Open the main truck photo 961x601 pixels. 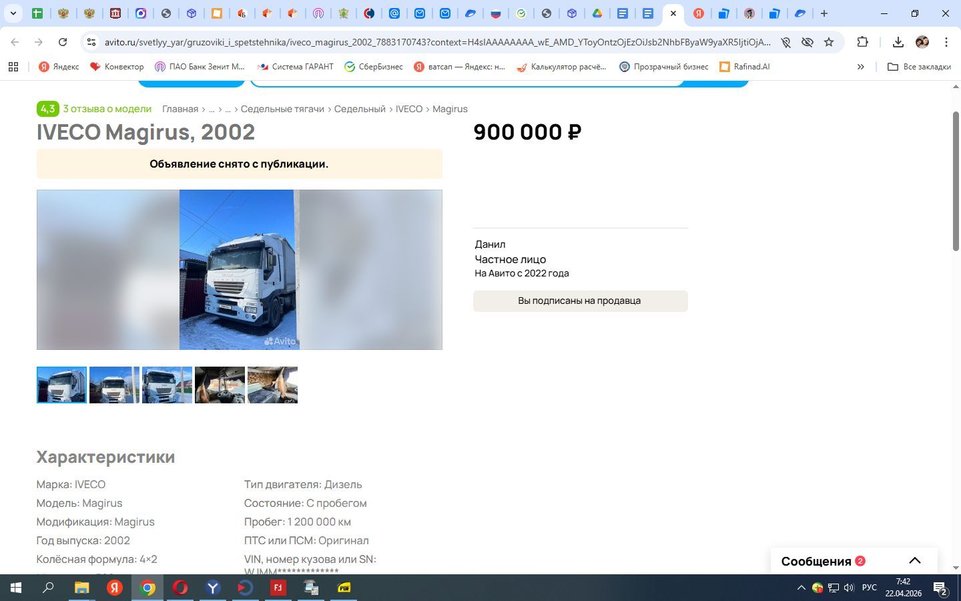[x=239, y=270]
